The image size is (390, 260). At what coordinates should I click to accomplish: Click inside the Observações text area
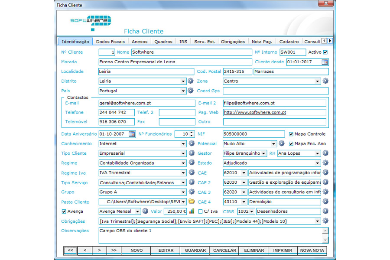coord(208,236)
